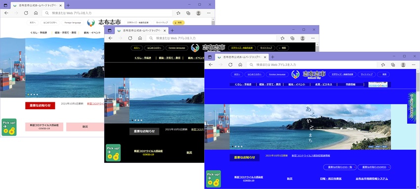Add a new tab in the black window
The width and height of the screenshot is (420, 189).
pos(172,31)
